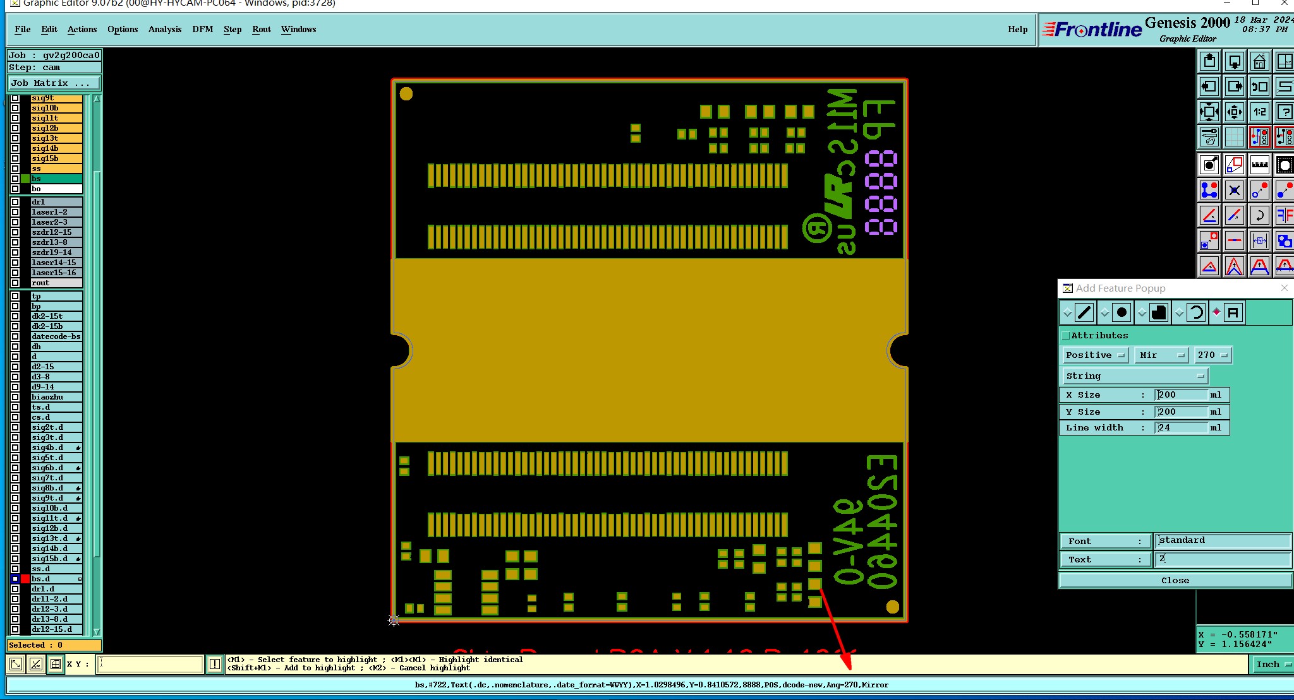
Task: Enable the Attributes checkbox
Action: pos(1066,336)
